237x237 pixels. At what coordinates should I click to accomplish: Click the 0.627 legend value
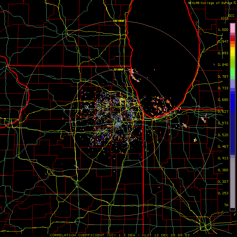(x=223, y=111)
